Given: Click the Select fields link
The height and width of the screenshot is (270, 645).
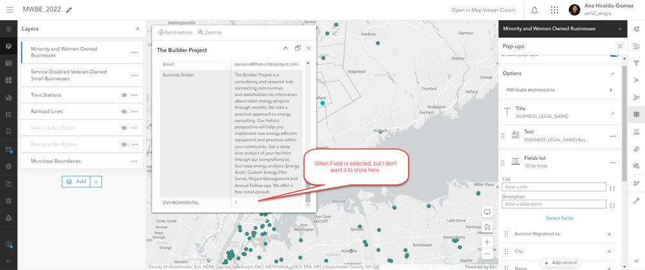Looking at the screenshot, I should point(559,218).
